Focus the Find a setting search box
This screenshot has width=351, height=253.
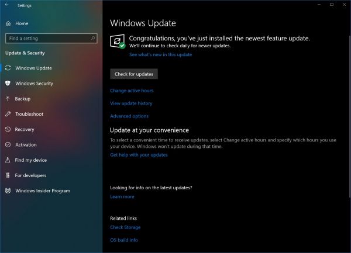47,39
